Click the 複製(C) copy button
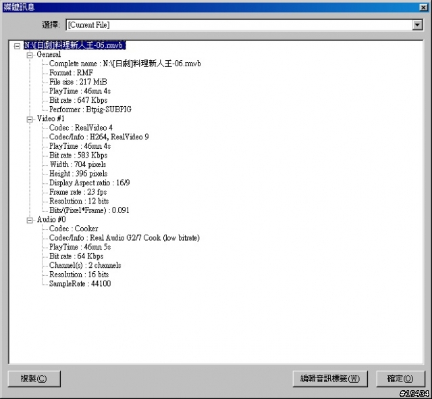This screenshot has width=432, height=399. tap(34, 379)
